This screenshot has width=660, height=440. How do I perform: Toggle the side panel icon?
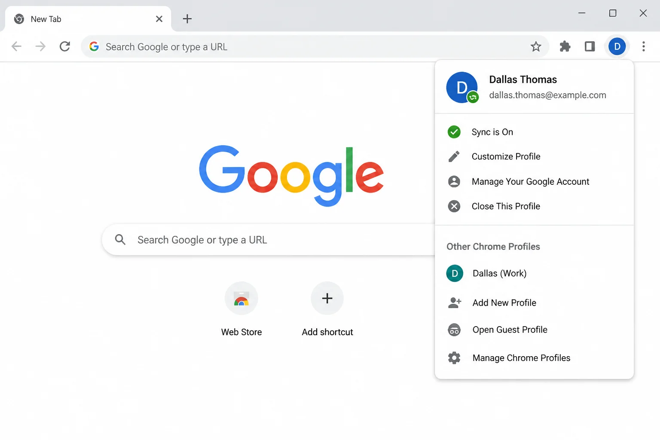click(590, 46)
